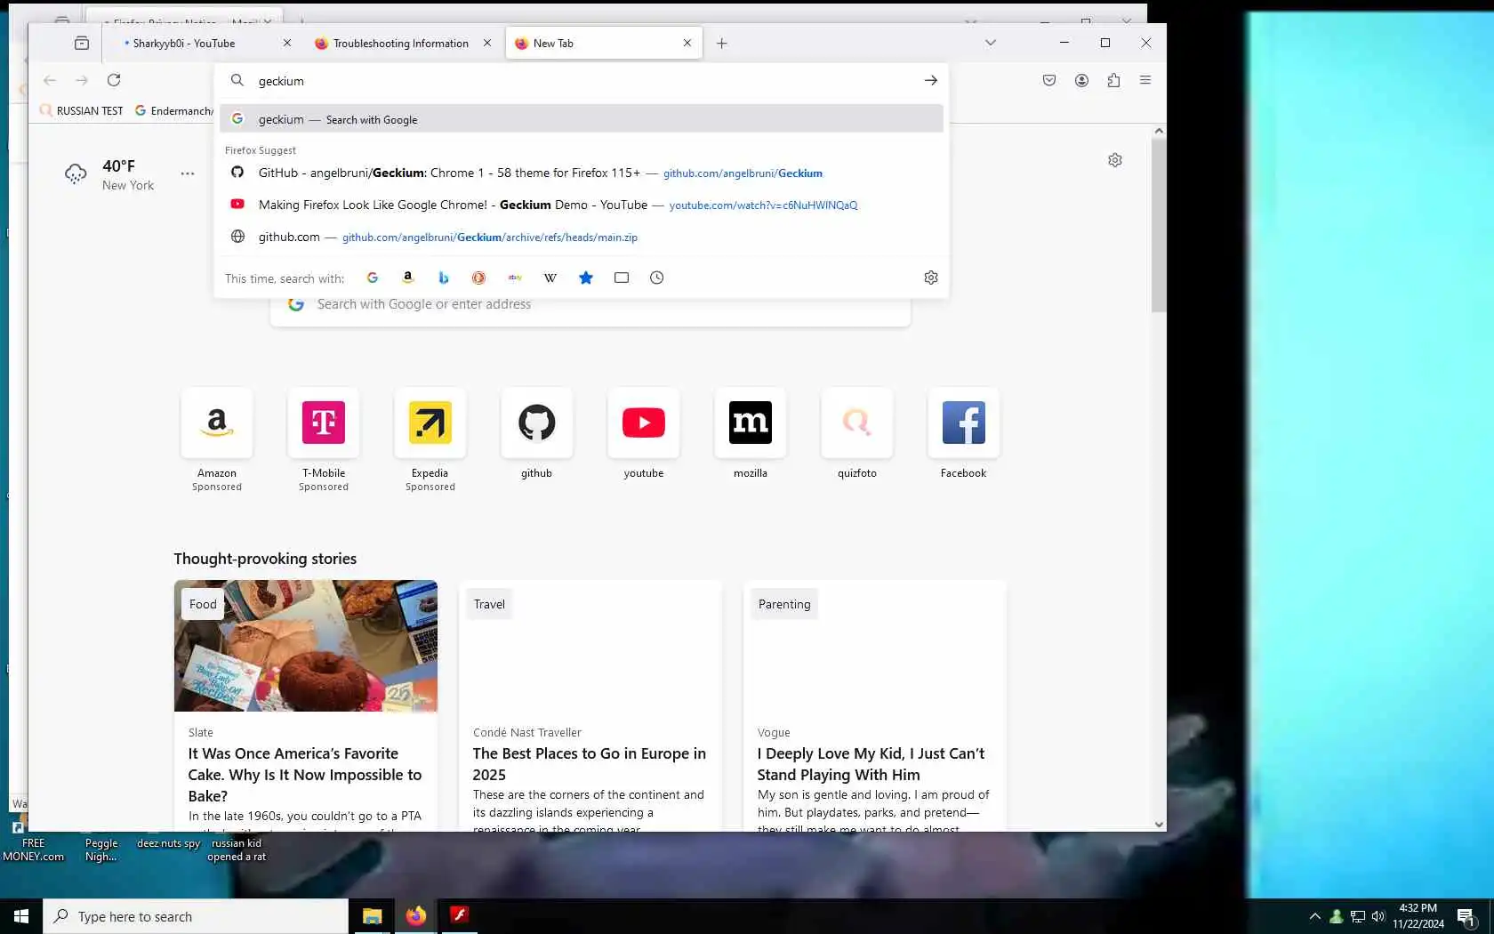Search this time with Bing
The width and height of the screenshot is (1494, 934).
coord(444,278)
